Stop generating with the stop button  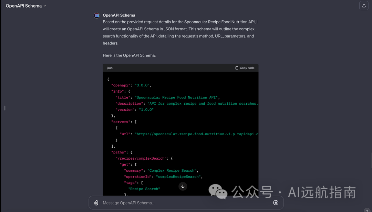(276, 202)
